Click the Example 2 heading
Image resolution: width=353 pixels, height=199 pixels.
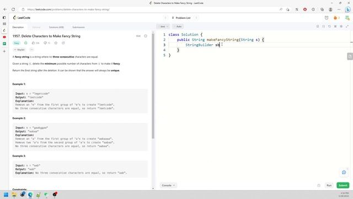(x=19, y=118)
